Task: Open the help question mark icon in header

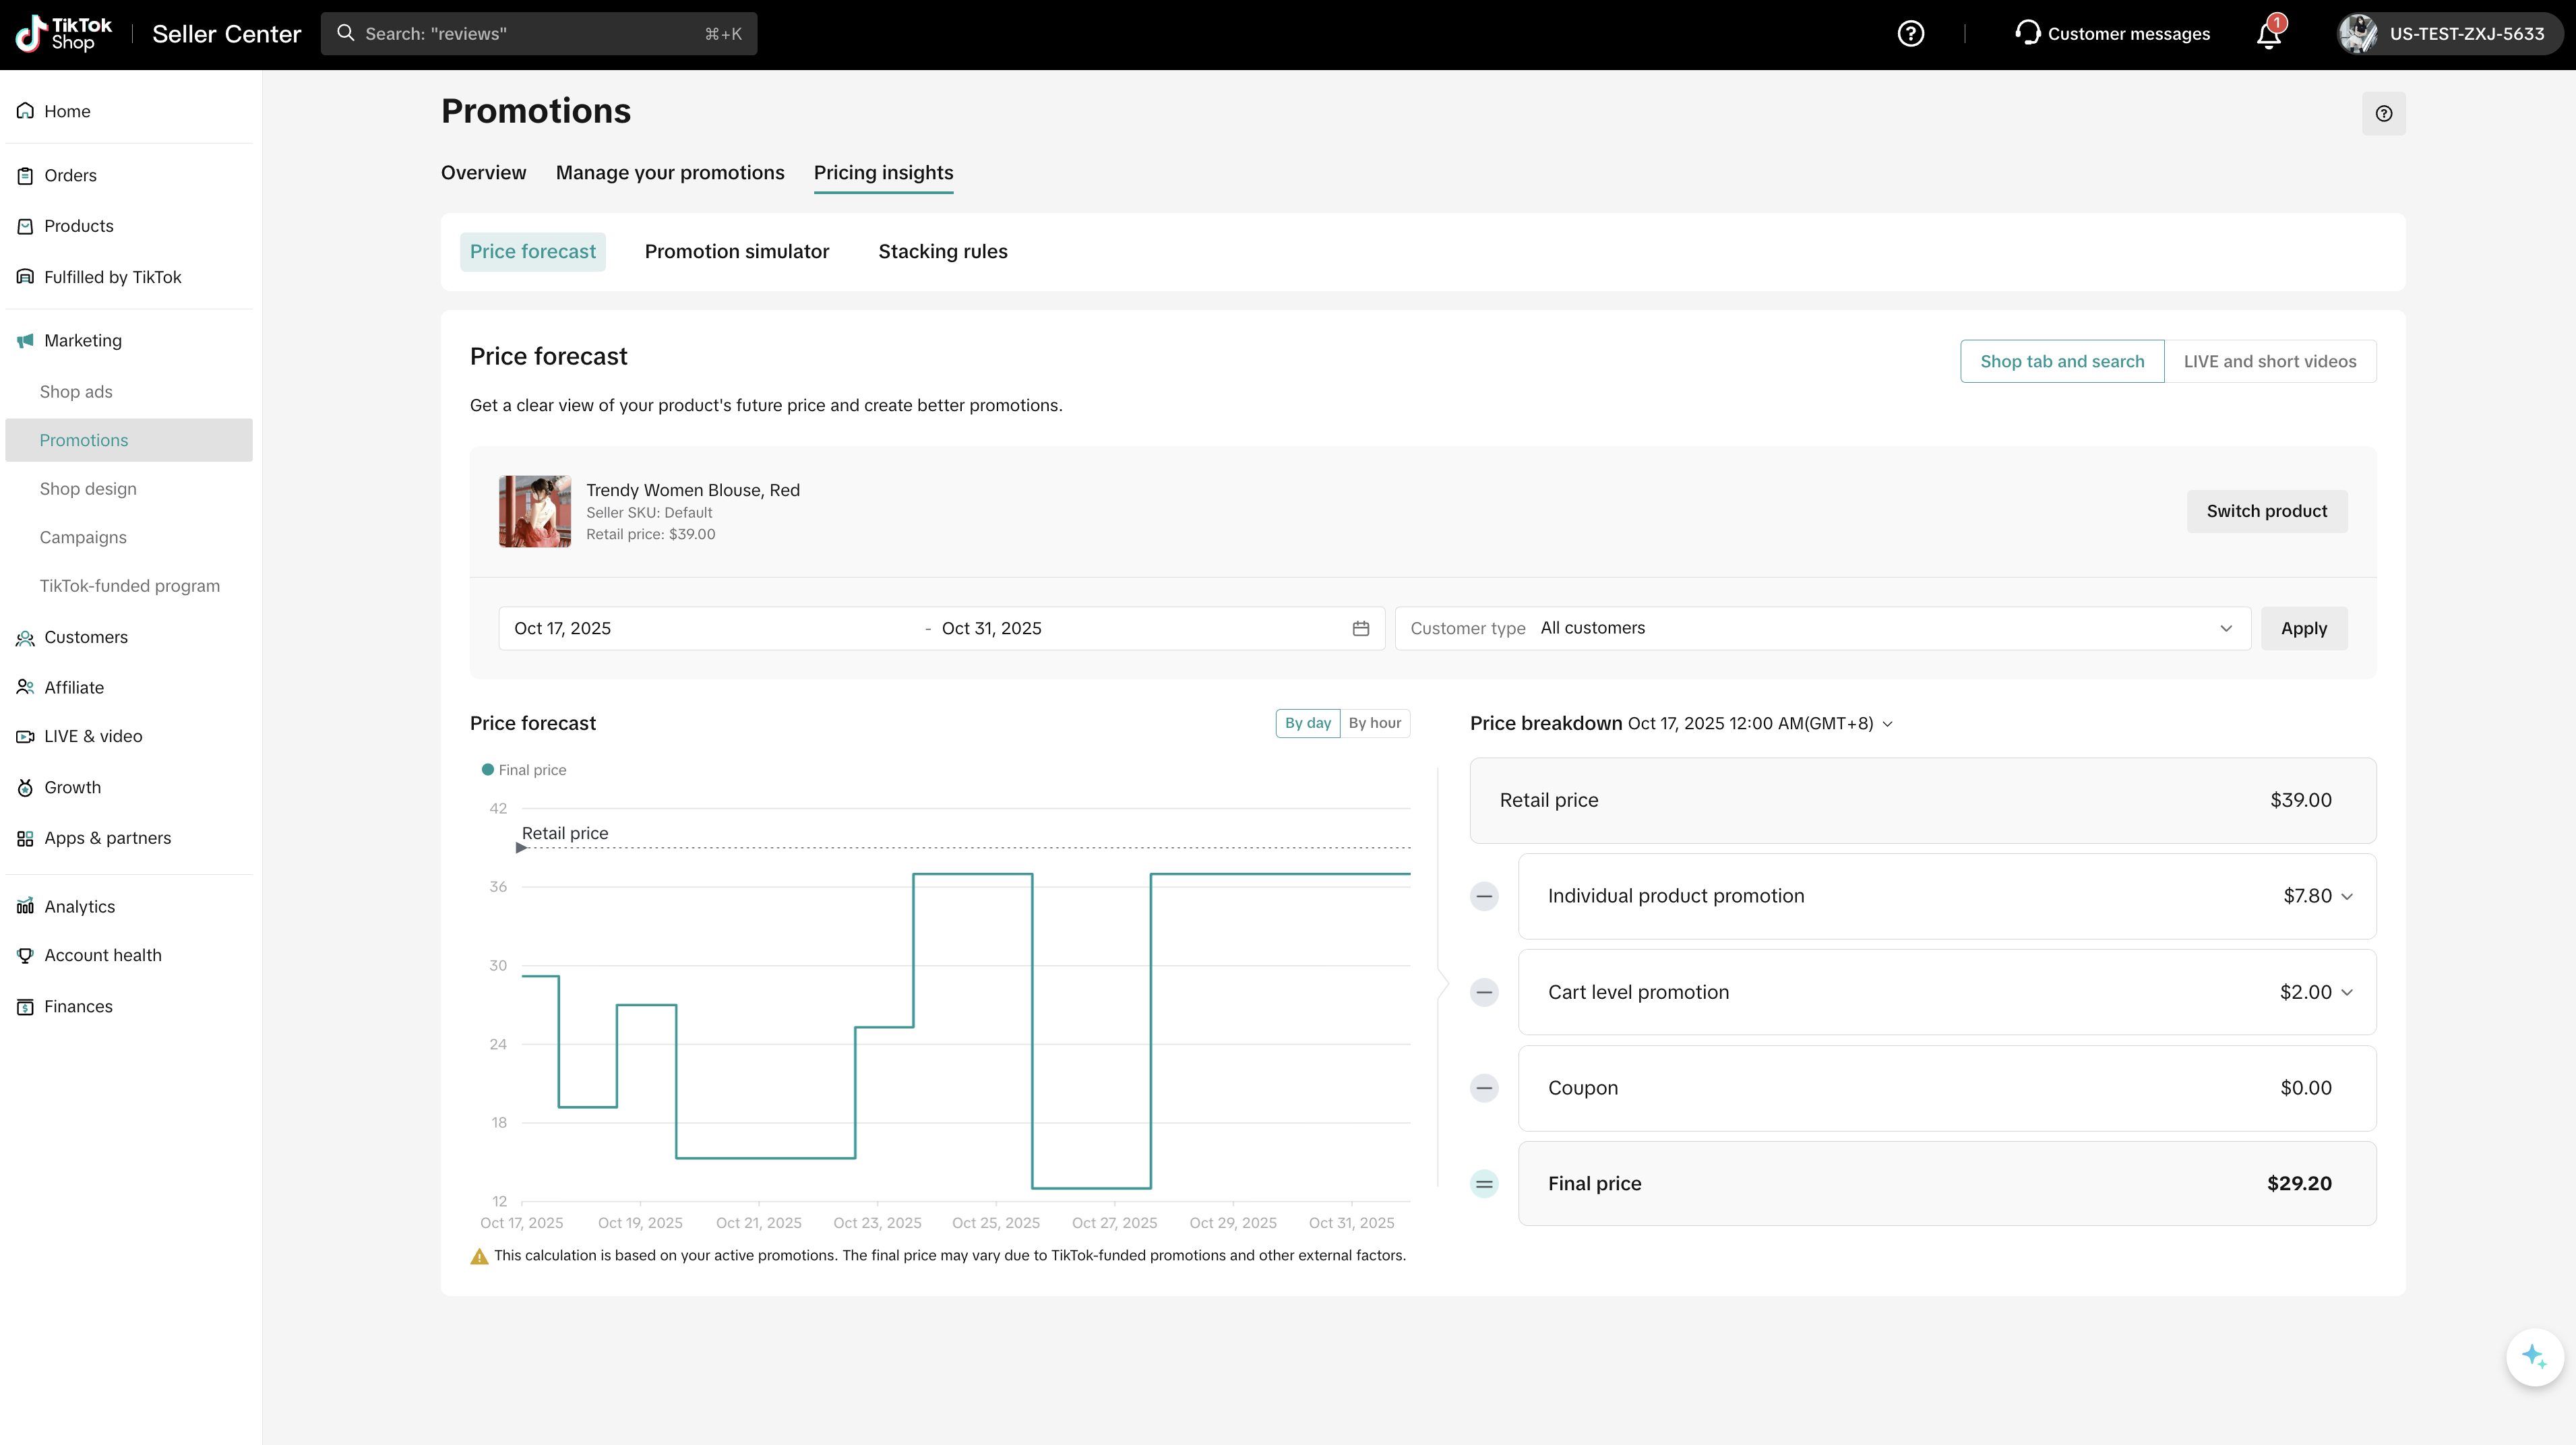Action: pyautogui.click(x=1910, y=34)
